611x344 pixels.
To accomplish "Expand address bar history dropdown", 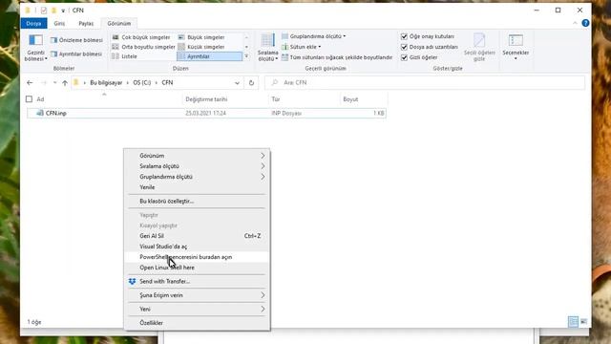I will 237,83.
